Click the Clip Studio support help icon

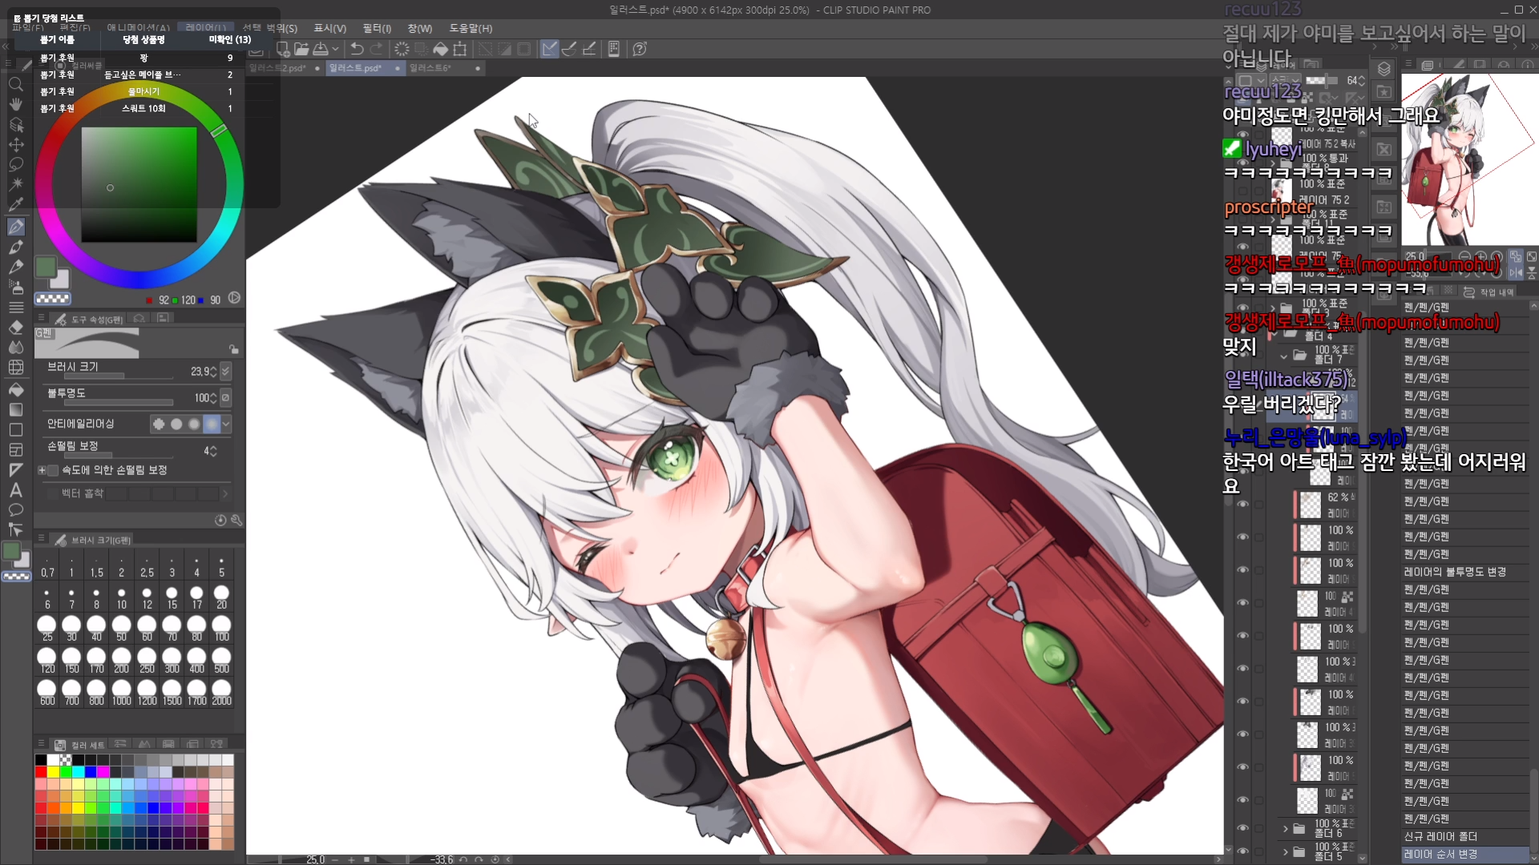click(x=640, y=49)
